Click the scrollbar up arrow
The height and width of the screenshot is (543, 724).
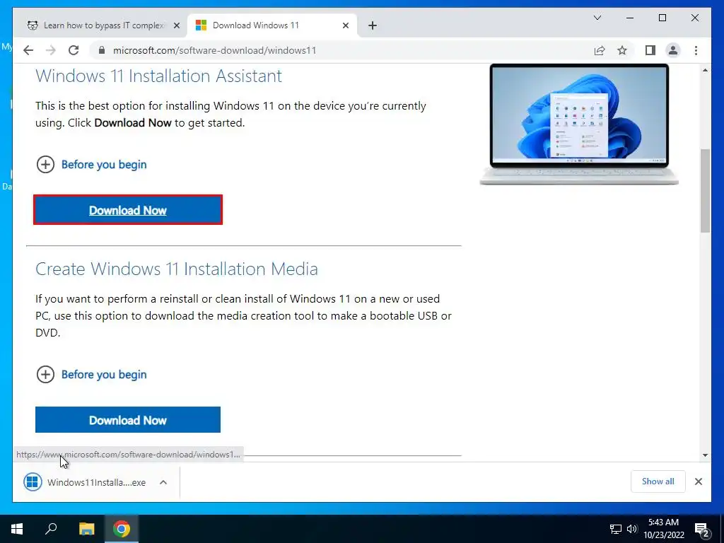705,70
